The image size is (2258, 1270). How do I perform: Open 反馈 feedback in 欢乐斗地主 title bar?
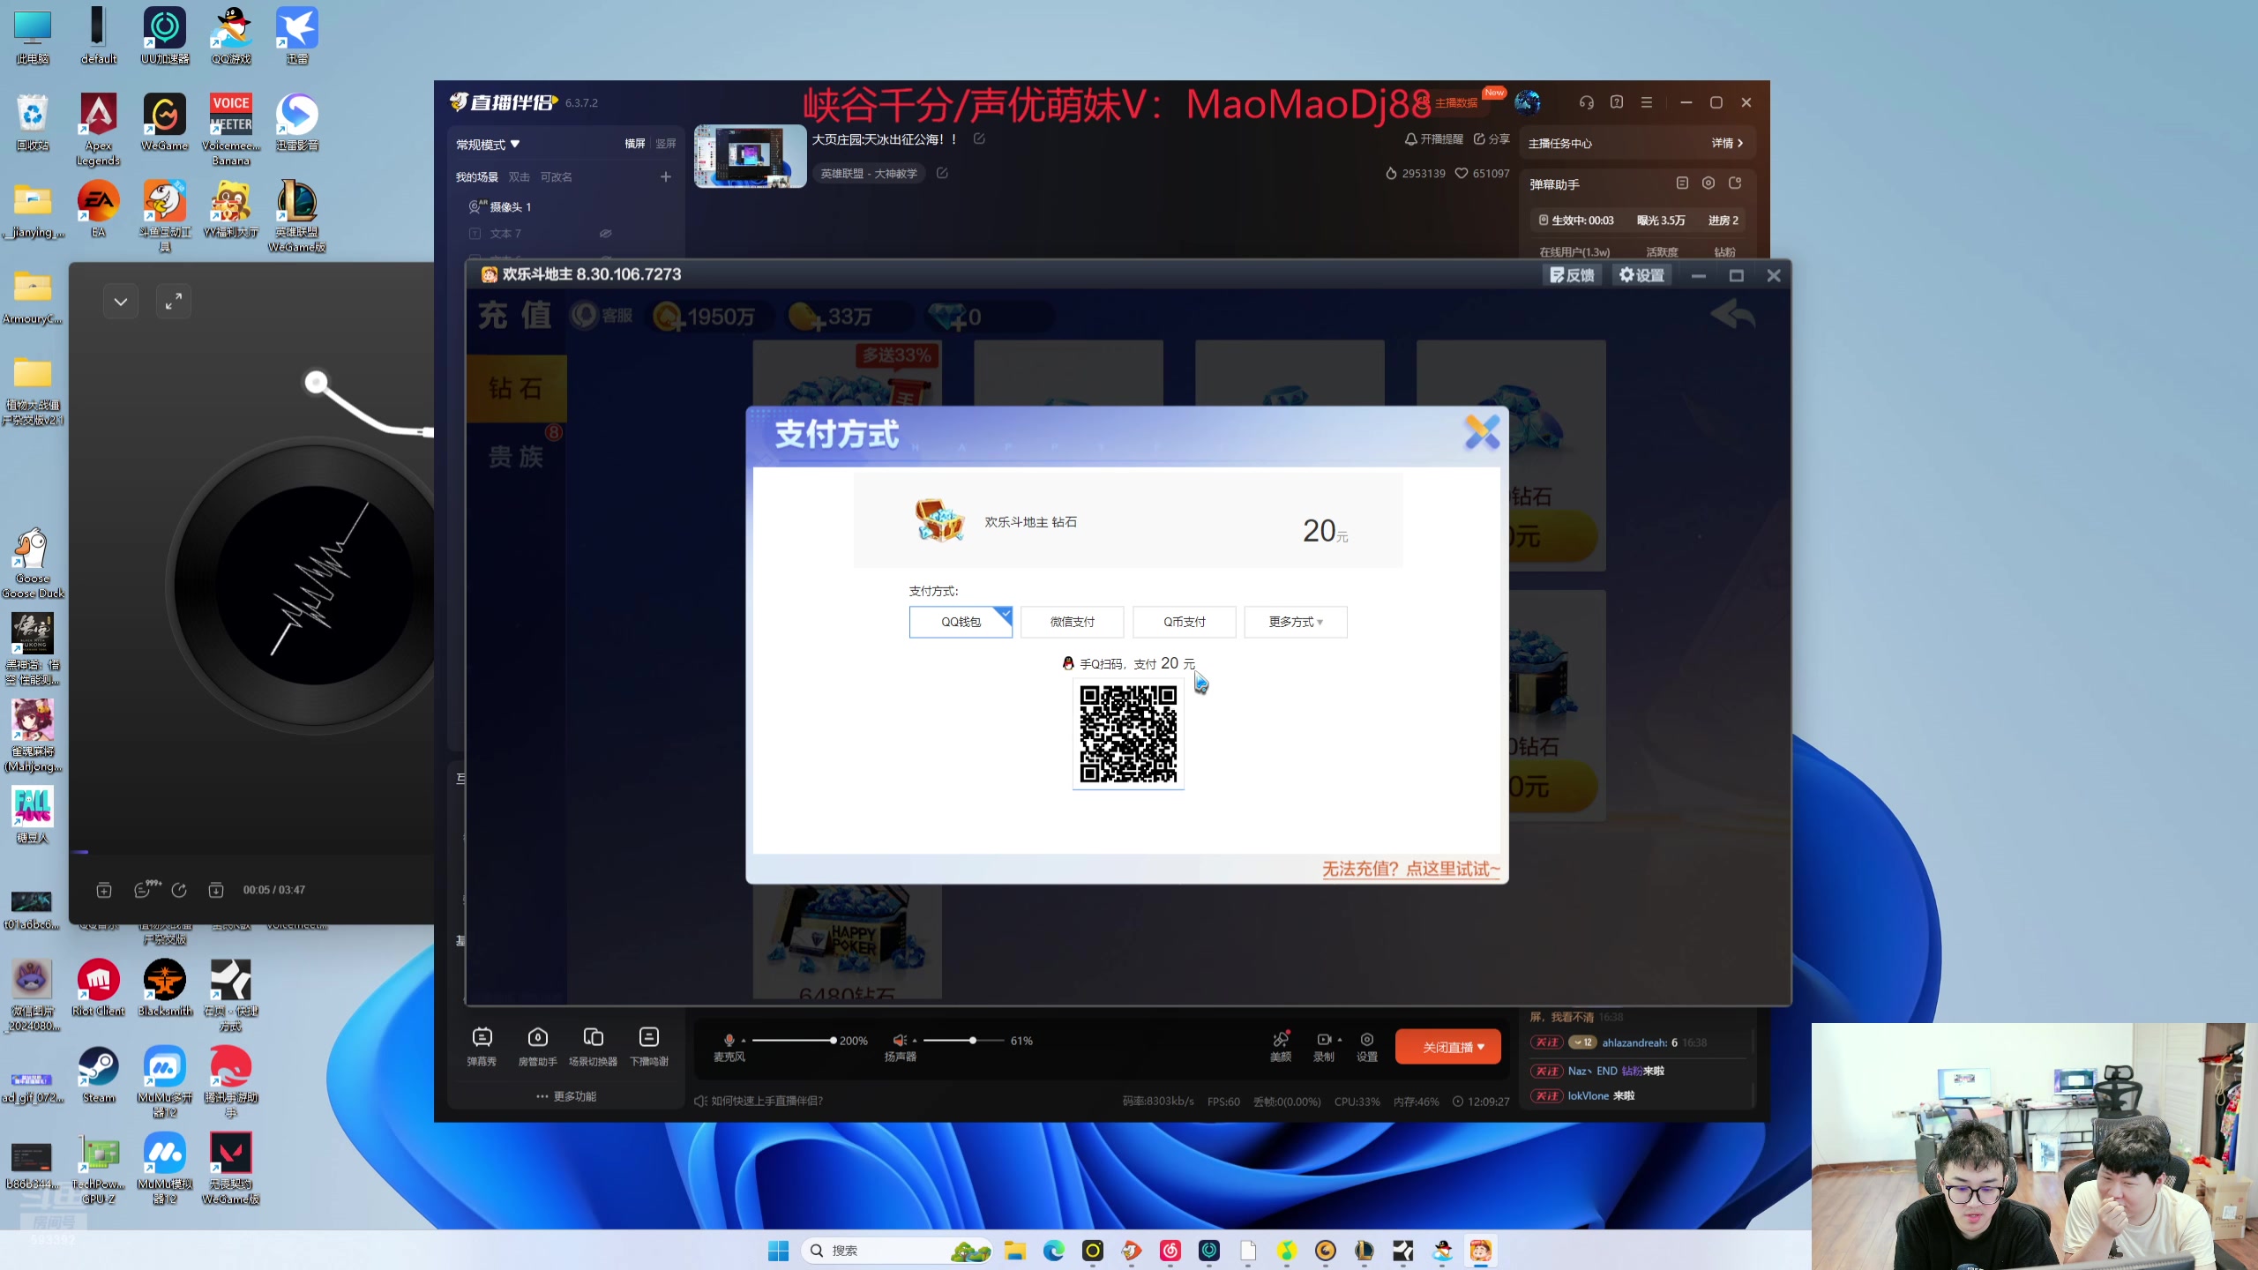[1572, 275]
